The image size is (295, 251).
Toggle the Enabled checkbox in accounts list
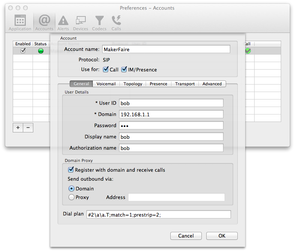[x=23, y=51]
